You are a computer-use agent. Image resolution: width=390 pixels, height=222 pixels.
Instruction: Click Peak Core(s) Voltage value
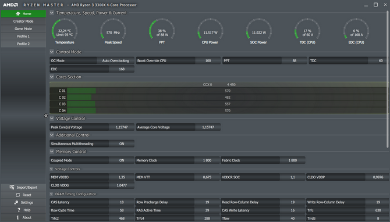tap(122, 127)
